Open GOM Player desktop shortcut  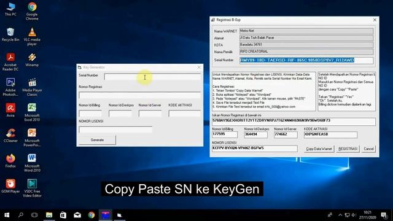pyautogui.click(x=10, y=186)
